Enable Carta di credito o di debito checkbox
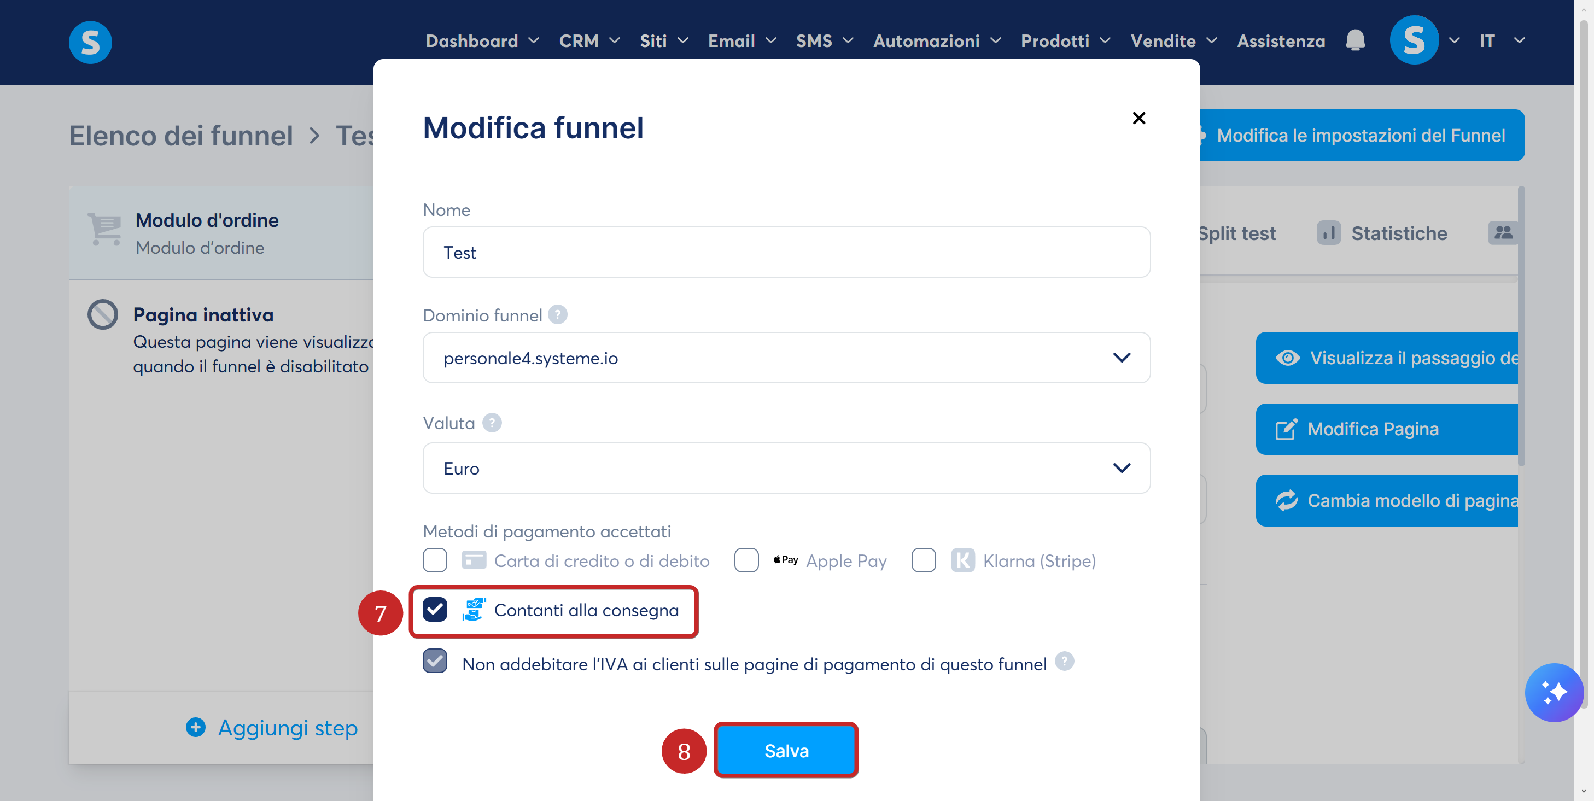Screen dimensions: 1594x801 (x=435, y=560)
